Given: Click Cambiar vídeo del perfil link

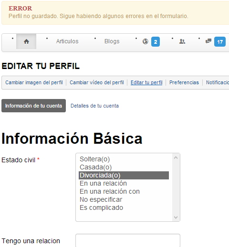Looking at the screenshot, I should (97, 82).
